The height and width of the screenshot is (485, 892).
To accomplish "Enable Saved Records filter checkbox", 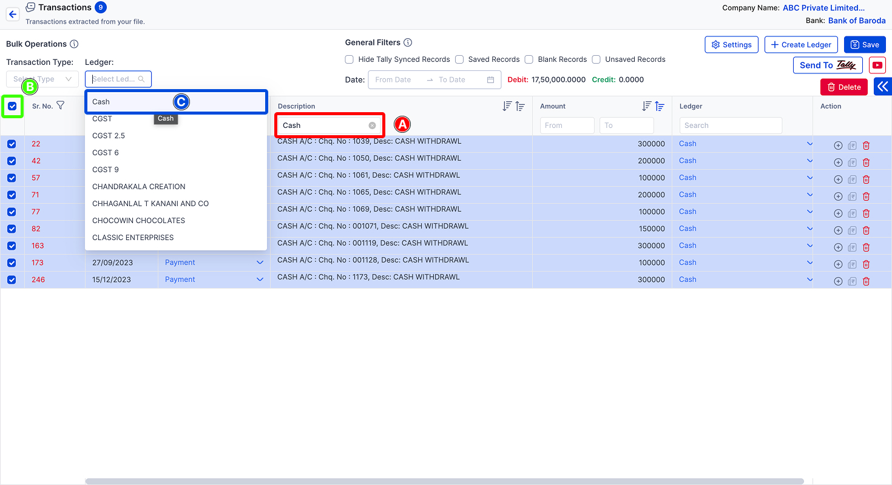I will coord(459,59).
